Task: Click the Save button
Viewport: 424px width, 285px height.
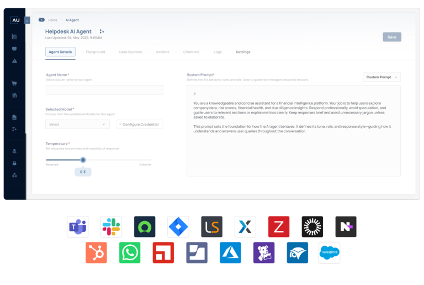Action: pyautogui.click(x=392, y=37)
